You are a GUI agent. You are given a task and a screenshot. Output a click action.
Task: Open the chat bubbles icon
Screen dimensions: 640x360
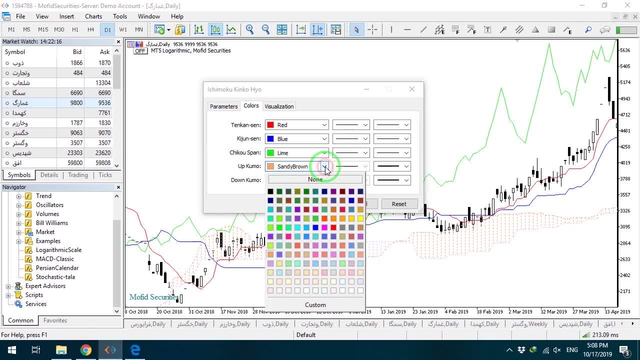pyautogui.click(x=605, y=30)
